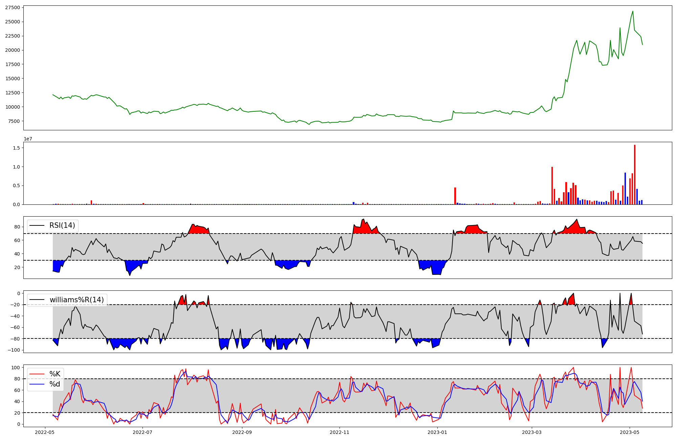Click the highest peak of green price line
The image size is (677, 440).
point(633,12)
